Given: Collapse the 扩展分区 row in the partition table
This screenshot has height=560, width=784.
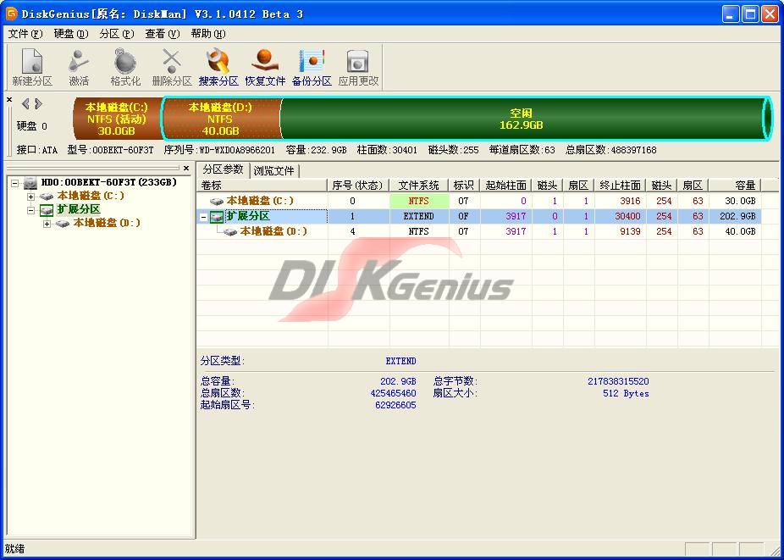Looking at the screenshot, I should point(203,217).
